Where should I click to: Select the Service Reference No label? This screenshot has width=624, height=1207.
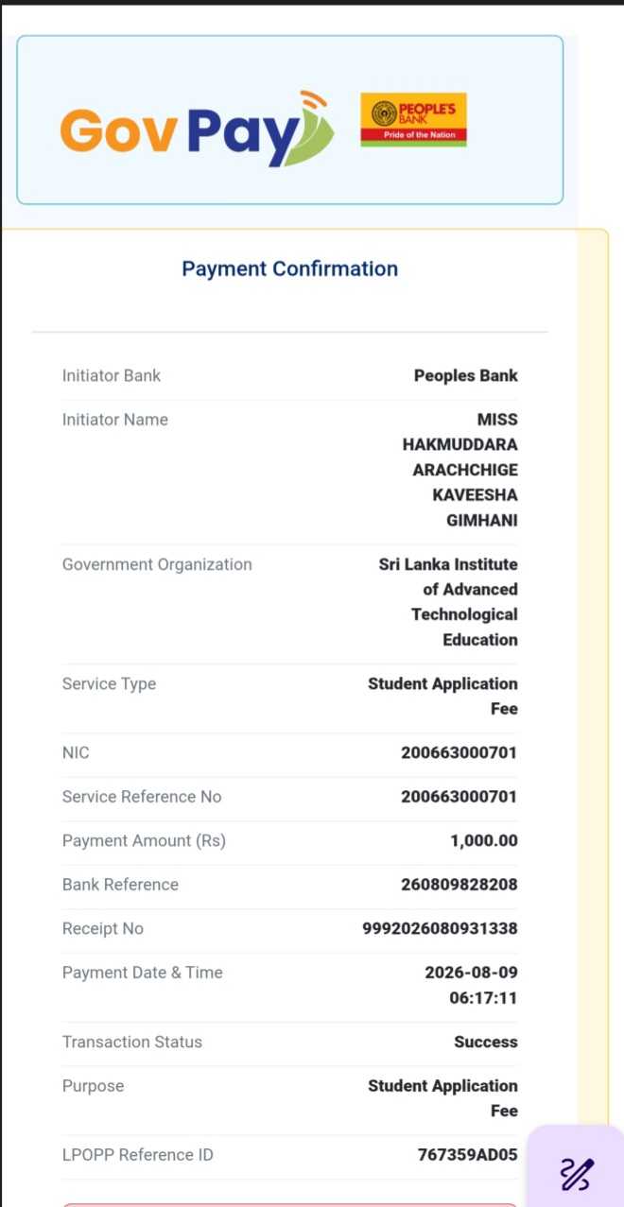pyautogui.click(x=142, y=797)
